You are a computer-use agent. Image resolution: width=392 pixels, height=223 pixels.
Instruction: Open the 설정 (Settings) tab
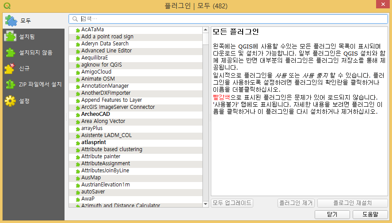[34, 101]
